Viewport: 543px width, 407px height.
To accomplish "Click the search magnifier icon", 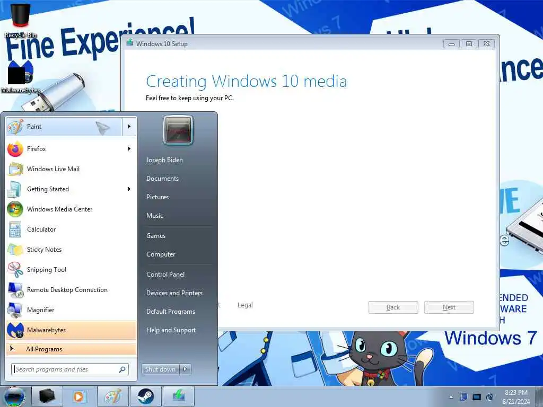I will [x=122, y=369].
